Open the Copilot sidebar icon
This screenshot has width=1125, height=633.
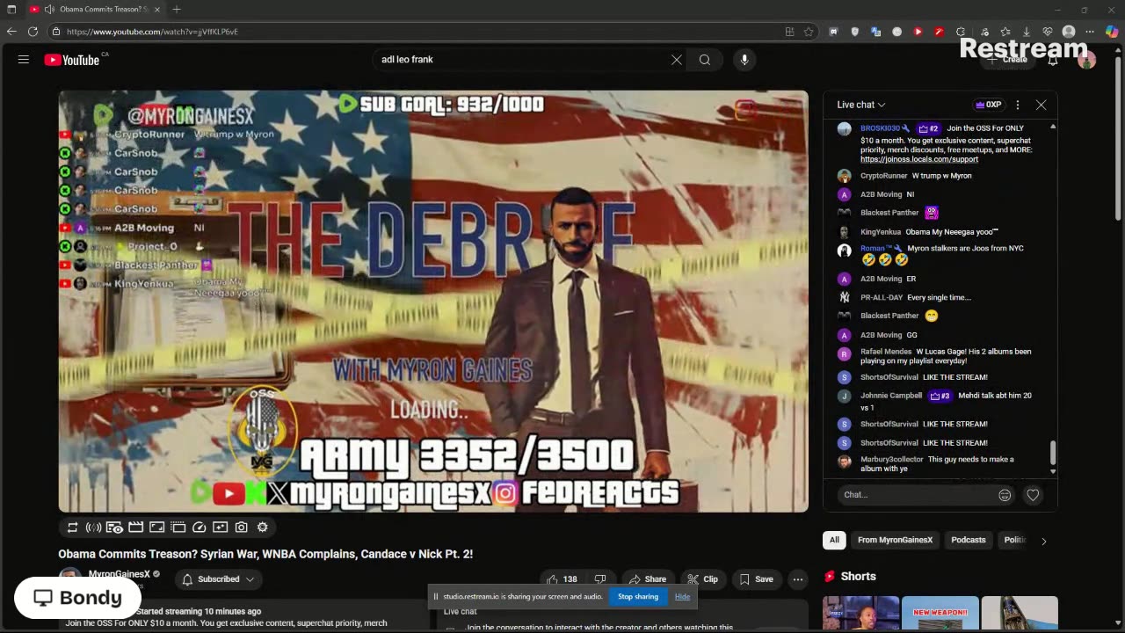tap(1112, 32)
